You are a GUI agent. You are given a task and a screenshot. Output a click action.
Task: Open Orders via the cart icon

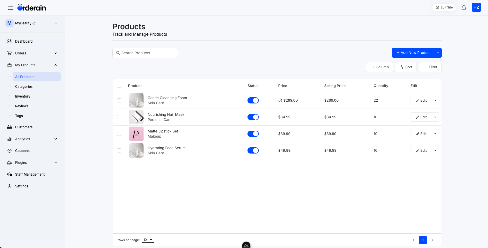coord(10,53)
